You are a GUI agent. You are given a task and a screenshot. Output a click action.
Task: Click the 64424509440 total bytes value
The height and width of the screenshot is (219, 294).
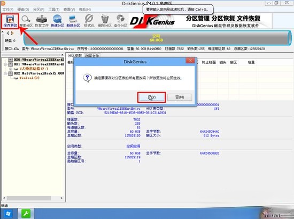[x=210, y=132]
